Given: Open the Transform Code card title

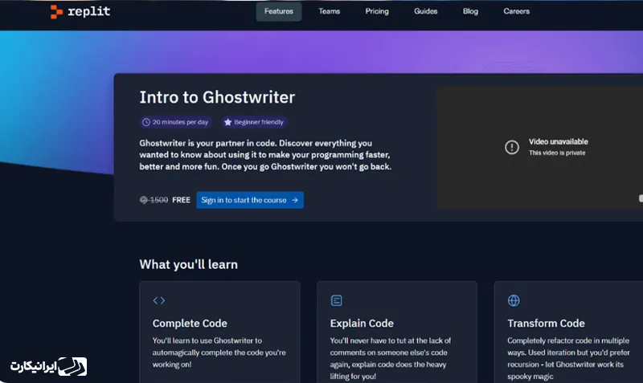Looking at the screenshot, I should tap(546, 324).
